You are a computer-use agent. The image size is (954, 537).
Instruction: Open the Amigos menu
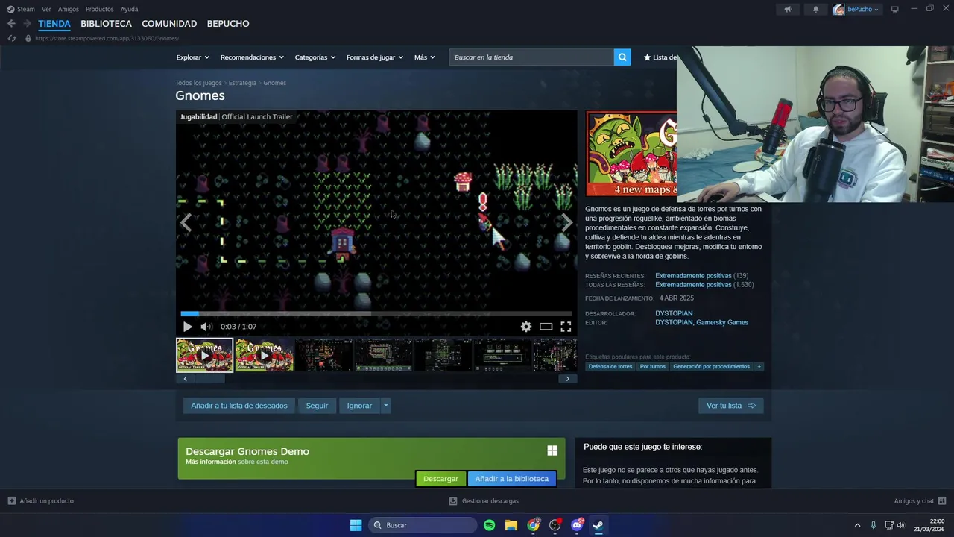pyautogui.click(x=69, y=9)
